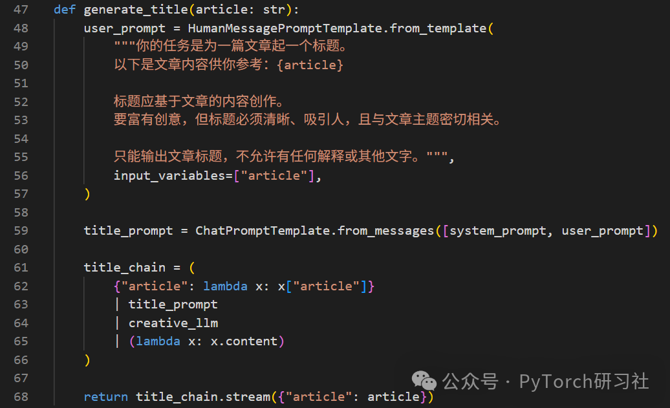Click the input_variables keyword on line 56
Viewport: 670px width, 408px height.
click(x=169, y=176)
